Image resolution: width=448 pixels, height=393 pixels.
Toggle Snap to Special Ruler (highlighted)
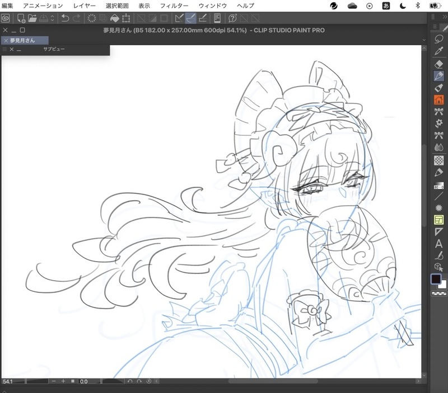click(190, 18)
